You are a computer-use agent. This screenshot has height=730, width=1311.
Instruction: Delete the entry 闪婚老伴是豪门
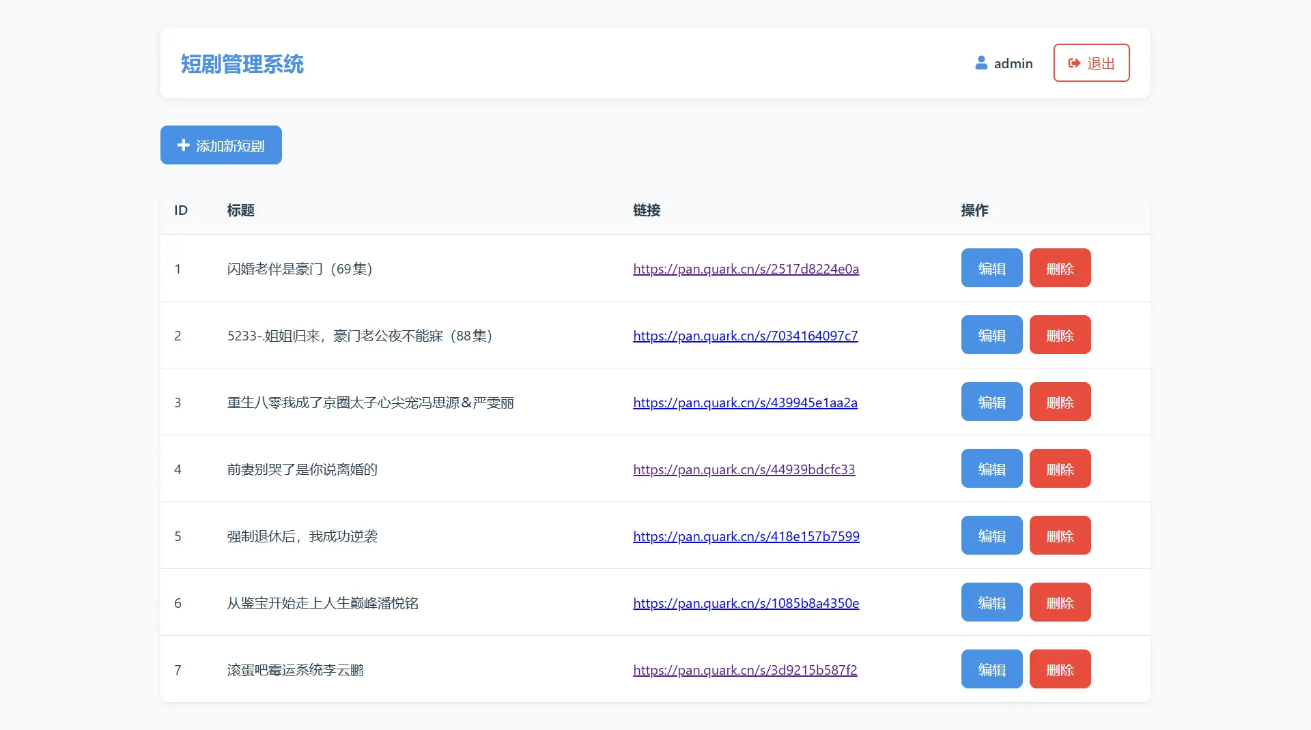pos(1059,267)
